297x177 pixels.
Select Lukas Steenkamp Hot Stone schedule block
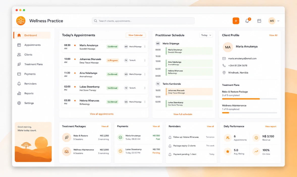click(x=189, y=104)
